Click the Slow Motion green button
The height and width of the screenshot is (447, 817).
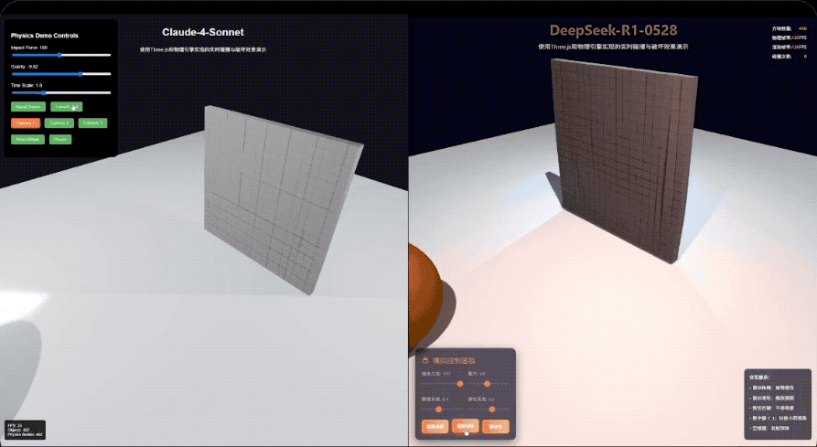(27, 140)
